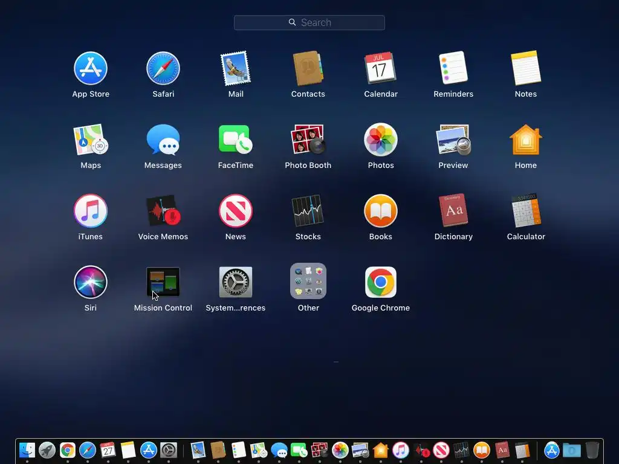
Task: Open iTunes music note in Dock
Action: coord(401,449)
